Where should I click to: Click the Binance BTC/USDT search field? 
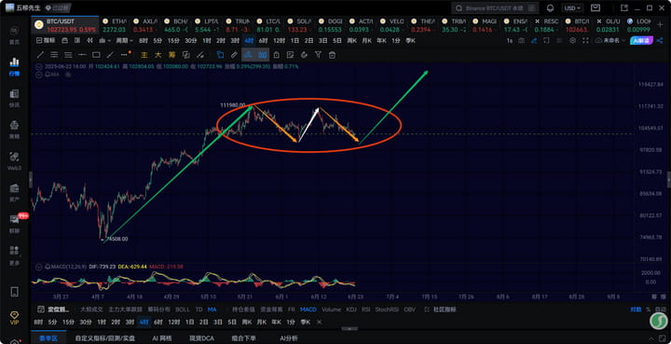(x=495, y=8)
